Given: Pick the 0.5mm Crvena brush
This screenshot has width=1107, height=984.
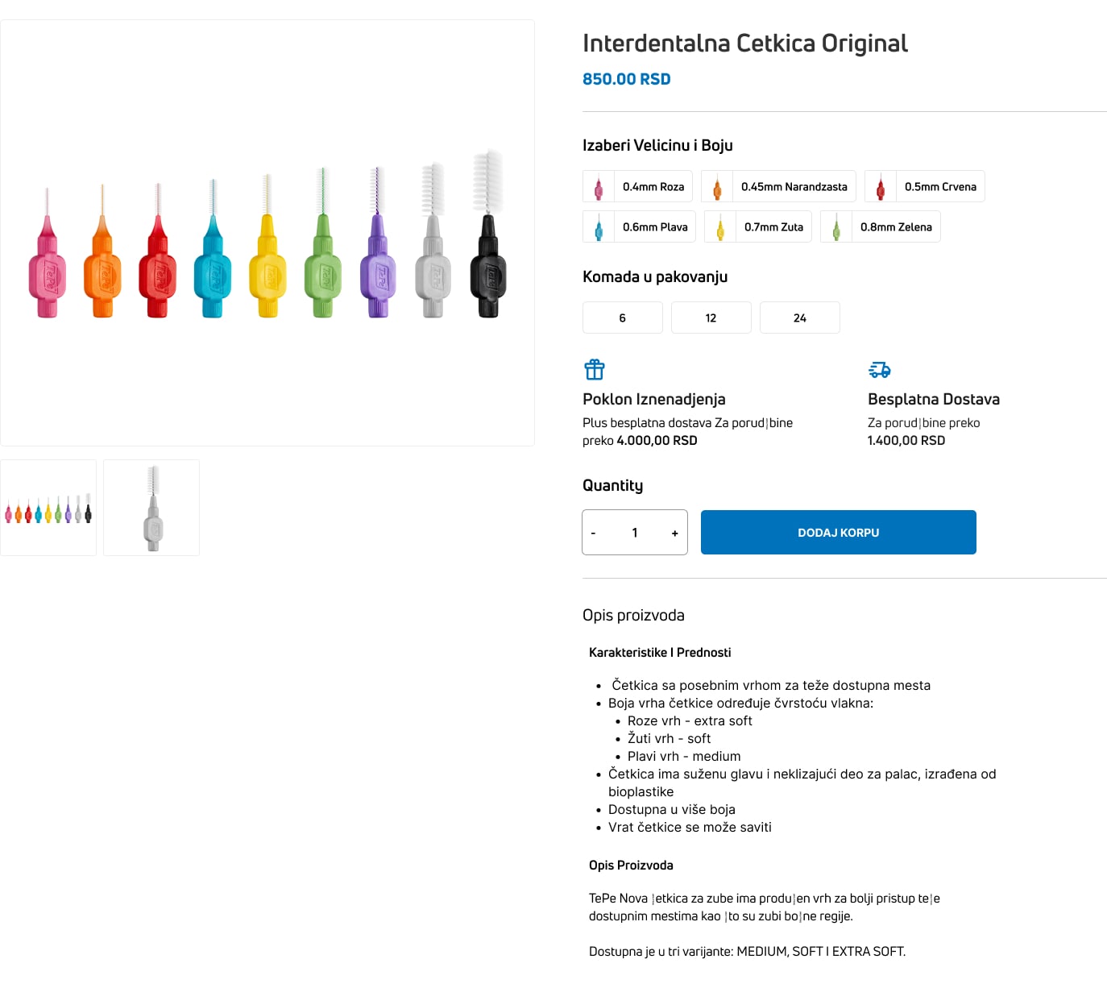Looking at the screenshot, I should click(x=924, y=187).
